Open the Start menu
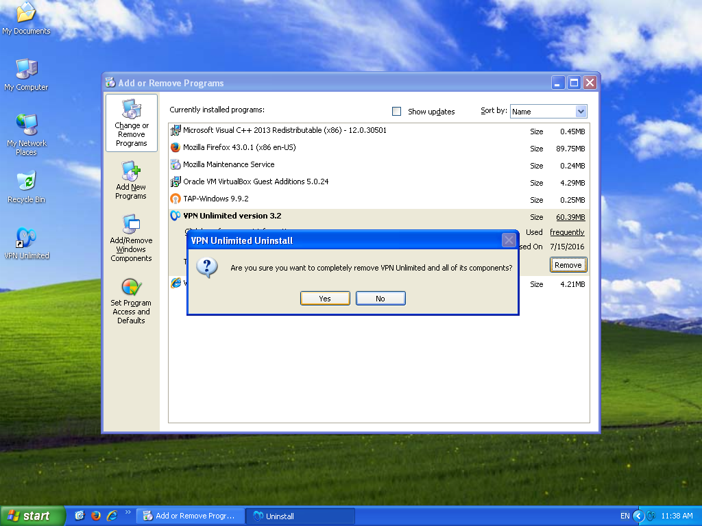 point(32,516)
